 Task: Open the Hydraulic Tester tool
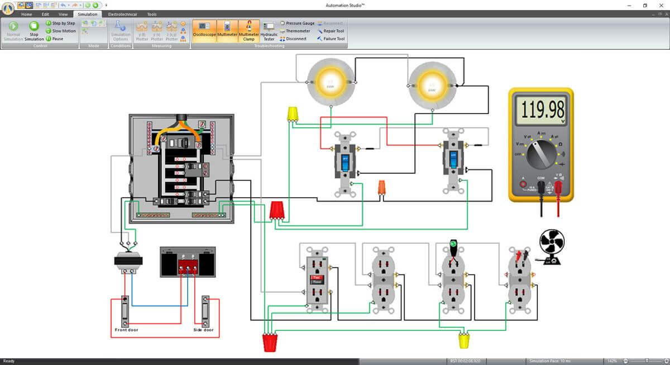pyautogui.click(x=269, y=31)
